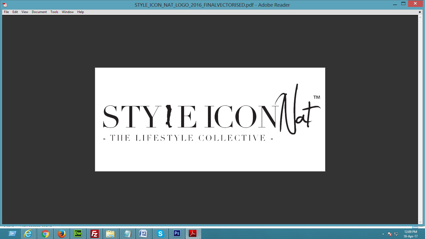Open Skype from the taskbar
The height and width of the screenshot is (239, 425).
click(x=160, y=234)
